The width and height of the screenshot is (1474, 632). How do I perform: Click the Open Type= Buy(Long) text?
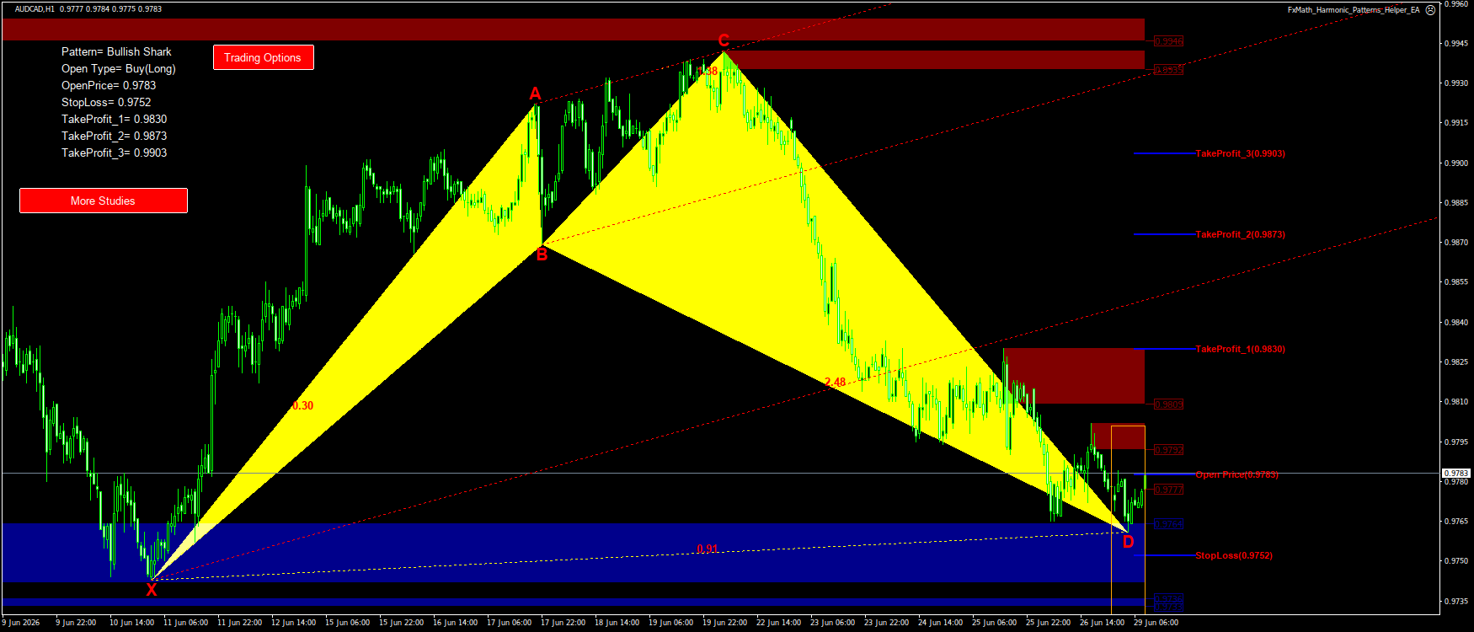click(119, 68)
